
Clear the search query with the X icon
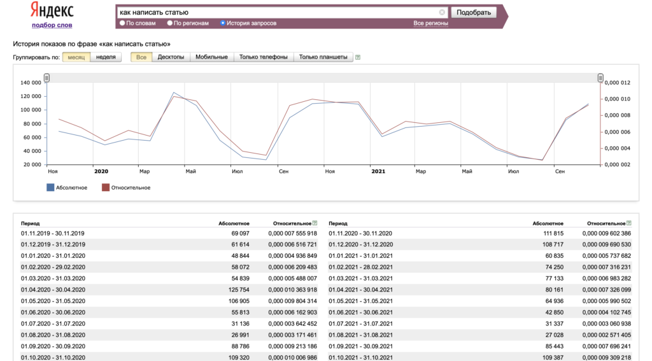(x=442, y=13)
